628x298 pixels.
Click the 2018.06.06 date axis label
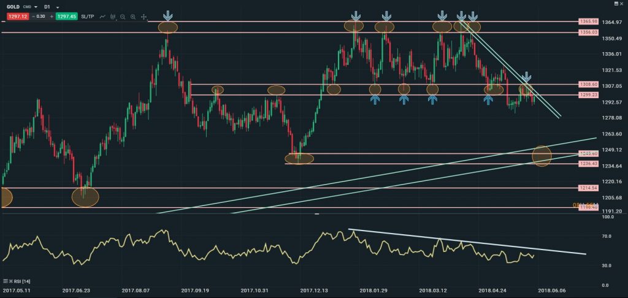[x=551, y=290]
